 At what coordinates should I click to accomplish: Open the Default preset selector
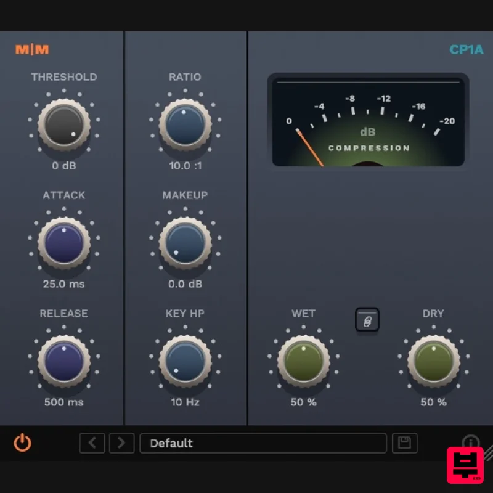[x=263, y=443]
